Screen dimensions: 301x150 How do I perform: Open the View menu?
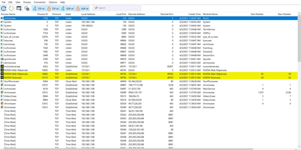pos(18,2)
